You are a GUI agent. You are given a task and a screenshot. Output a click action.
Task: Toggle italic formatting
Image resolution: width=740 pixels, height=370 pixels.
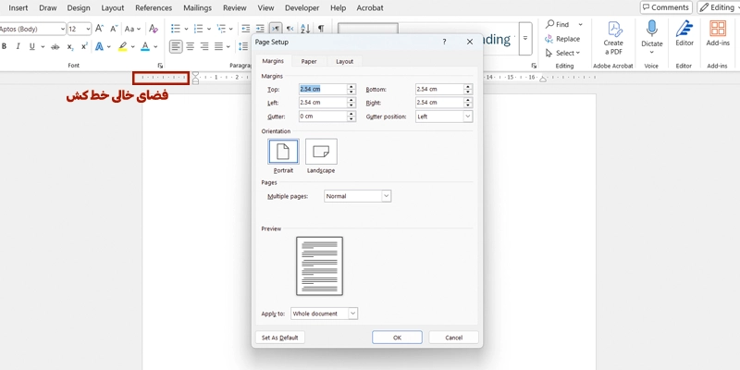click(17, 46)
